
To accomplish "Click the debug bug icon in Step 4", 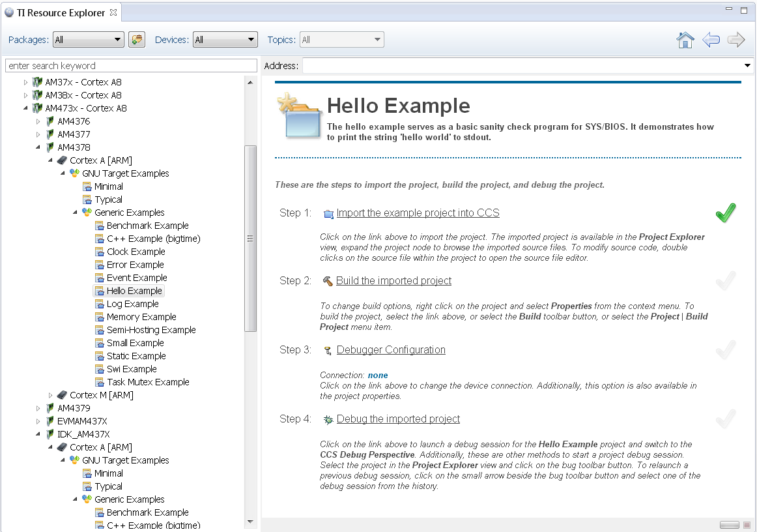I will coord(327,419).
